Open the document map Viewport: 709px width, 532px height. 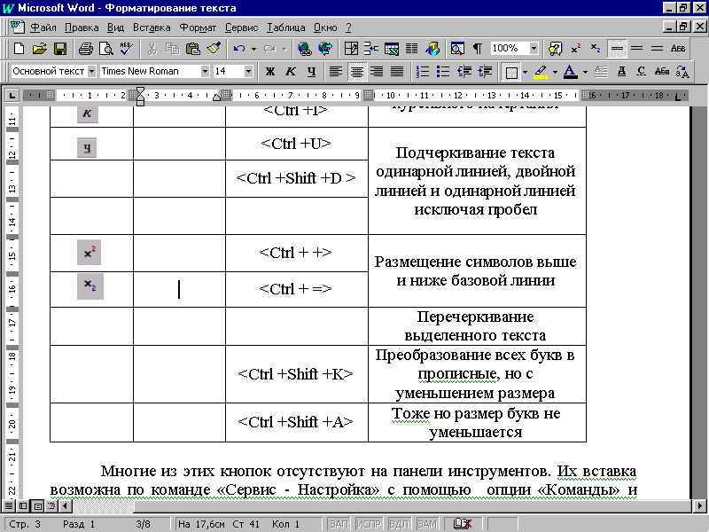(457, 48)
